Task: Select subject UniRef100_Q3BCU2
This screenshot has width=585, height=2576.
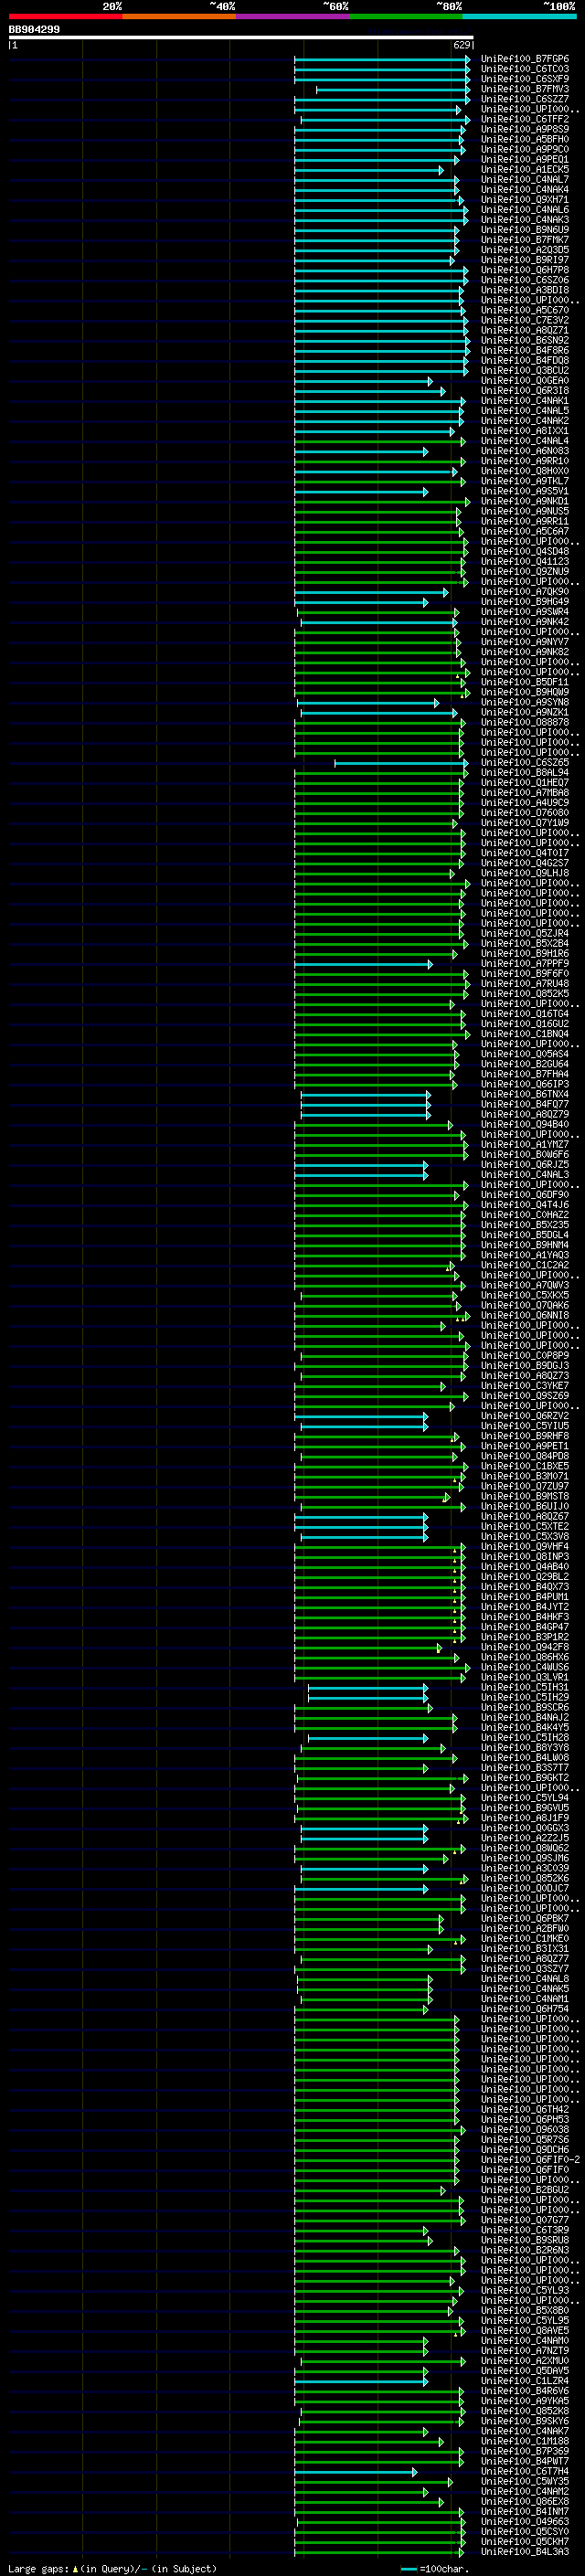Action: click(x=525, y=371)
